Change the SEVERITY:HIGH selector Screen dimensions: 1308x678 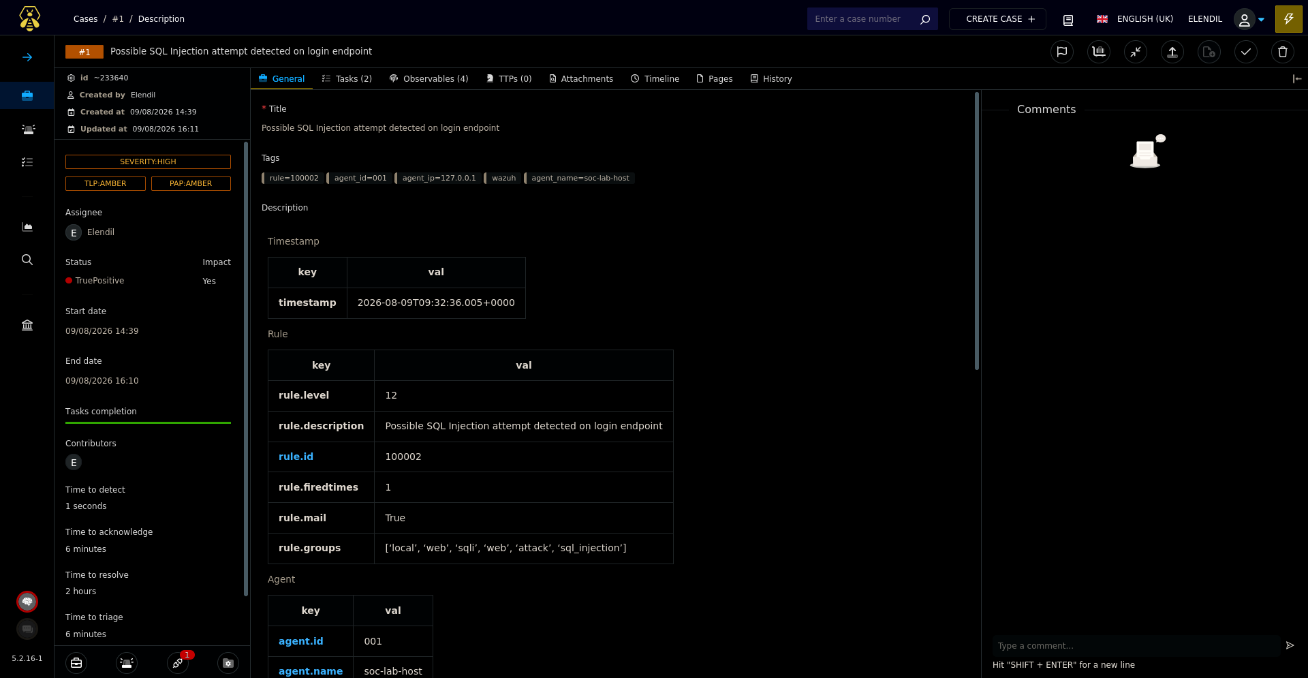(148, 161)
